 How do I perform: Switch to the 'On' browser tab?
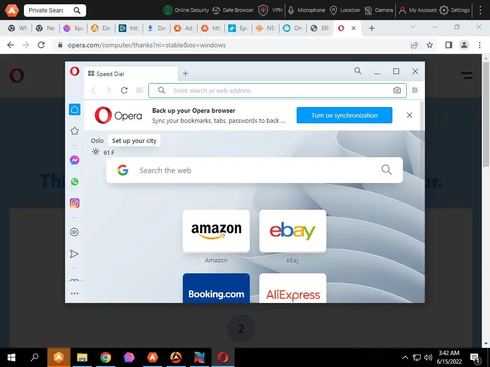[x=293, y=28]
